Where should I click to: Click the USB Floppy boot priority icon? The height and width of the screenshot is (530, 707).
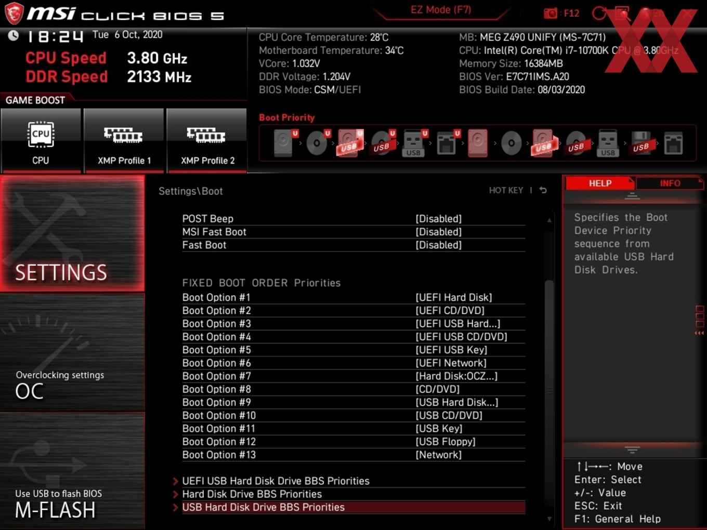[x=641, y=143]
